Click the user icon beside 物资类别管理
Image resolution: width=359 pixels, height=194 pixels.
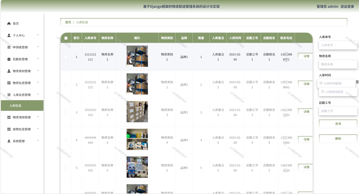pos(9,71)
